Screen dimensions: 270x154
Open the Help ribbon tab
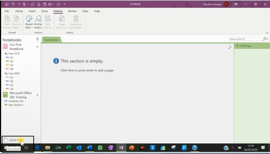click(x=97, y=11)
